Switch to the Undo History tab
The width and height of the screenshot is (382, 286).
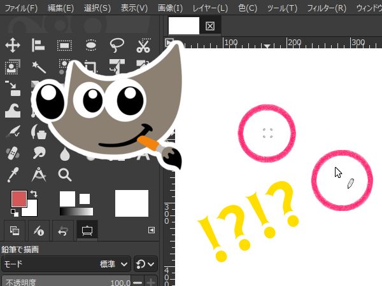[x=63, y=230]
